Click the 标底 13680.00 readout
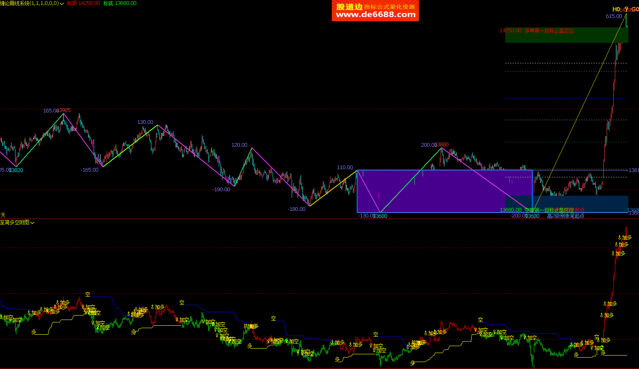The image size is (639, 369). [x=120, y=3]
